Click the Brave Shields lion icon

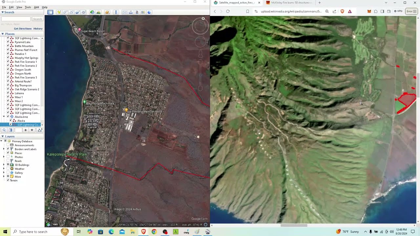(x=342, y=11)
